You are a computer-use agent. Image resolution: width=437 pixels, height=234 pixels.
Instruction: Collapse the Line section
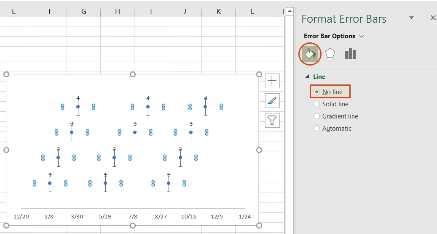click(x=307, y=77)
